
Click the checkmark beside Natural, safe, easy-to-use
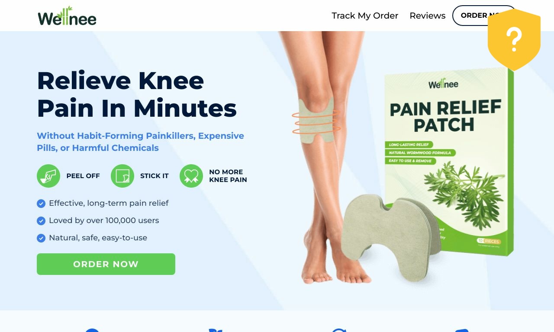click(x=41, y=238)
